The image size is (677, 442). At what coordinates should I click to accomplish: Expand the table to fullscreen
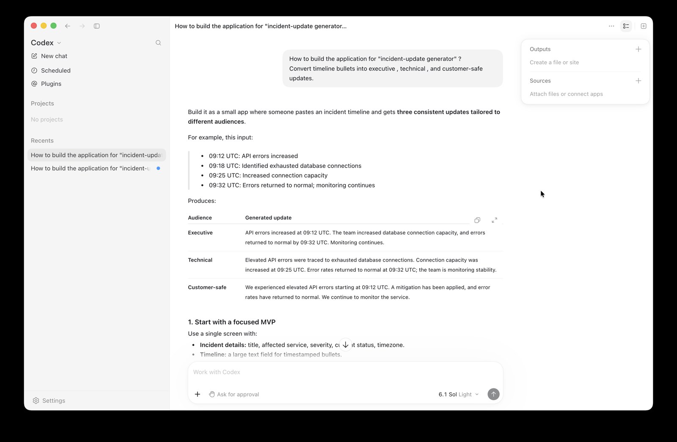(494, 220)
